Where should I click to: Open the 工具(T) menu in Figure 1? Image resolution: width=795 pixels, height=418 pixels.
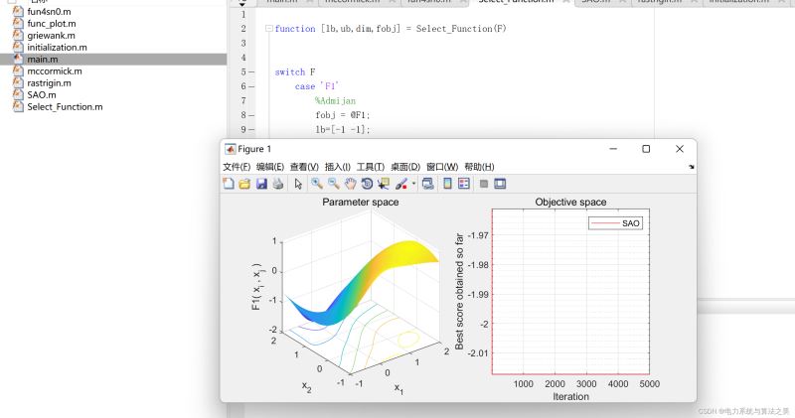click(370, 167)
